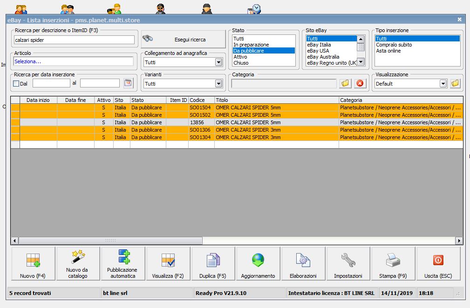Open the Visualizzazione Default dropdown
This screenshot has width=470, height=308.
[443, 84]
